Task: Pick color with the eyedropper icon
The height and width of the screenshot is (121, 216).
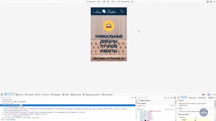Action: coord(135,98)
